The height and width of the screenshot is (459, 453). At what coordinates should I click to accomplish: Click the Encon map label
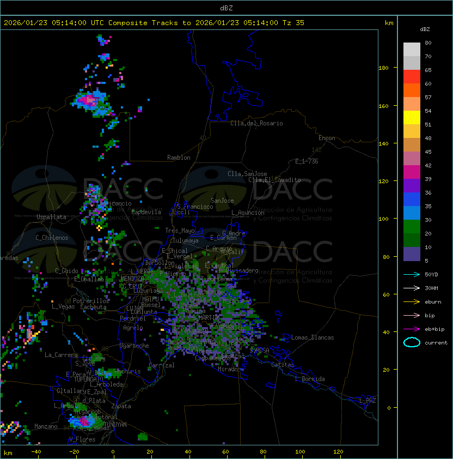pos(327,138)
